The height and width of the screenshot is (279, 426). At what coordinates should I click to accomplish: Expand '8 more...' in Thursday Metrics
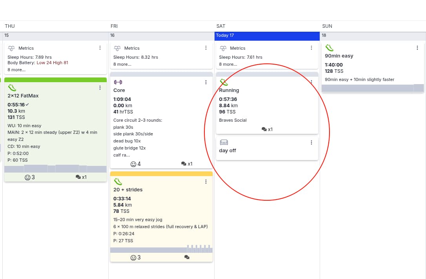(16, 70)
